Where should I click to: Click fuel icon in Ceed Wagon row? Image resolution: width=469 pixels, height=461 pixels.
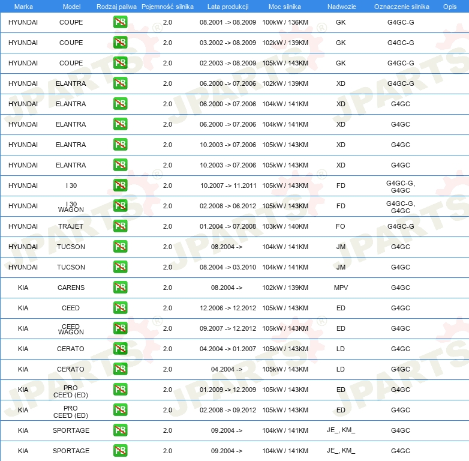coord(120,328)
